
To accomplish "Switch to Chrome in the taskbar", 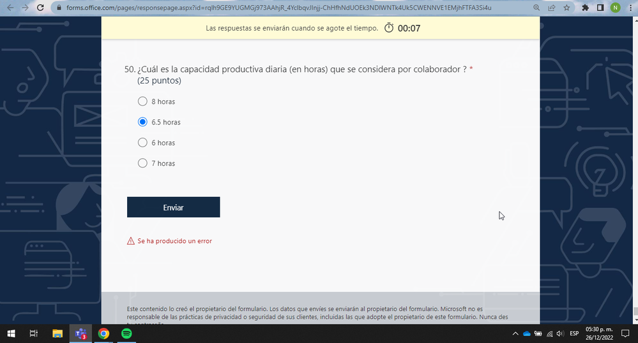I will [103, 333].
